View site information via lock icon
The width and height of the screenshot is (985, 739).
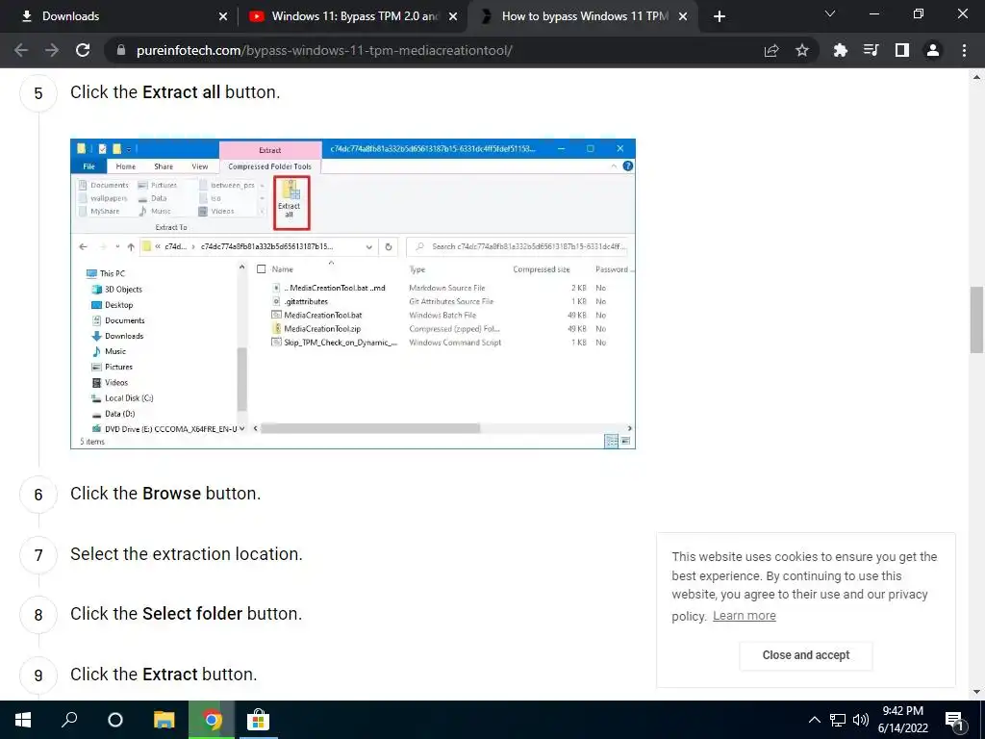(x=121, y=50)
